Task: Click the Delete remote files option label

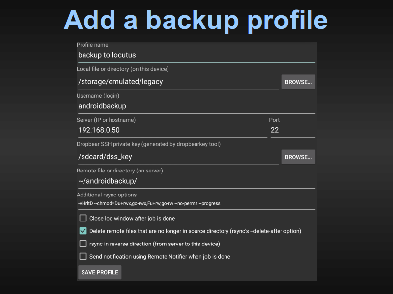Action: coord(195,231)
